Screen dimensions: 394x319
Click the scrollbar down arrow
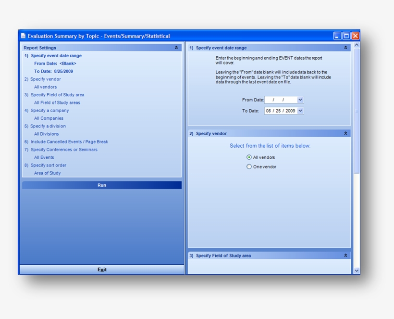pyautogui.click(x=357, y=270)
